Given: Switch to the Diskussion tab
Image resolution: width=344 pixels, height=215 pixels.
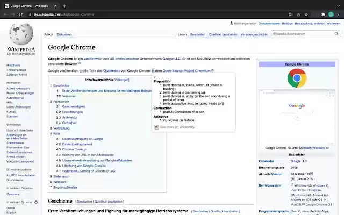Looking at the screenshot, I should tap(64, 34).
